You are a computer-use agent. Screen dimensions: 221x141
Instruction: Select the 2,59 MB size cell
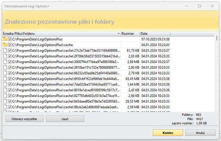tap(133, 107)
